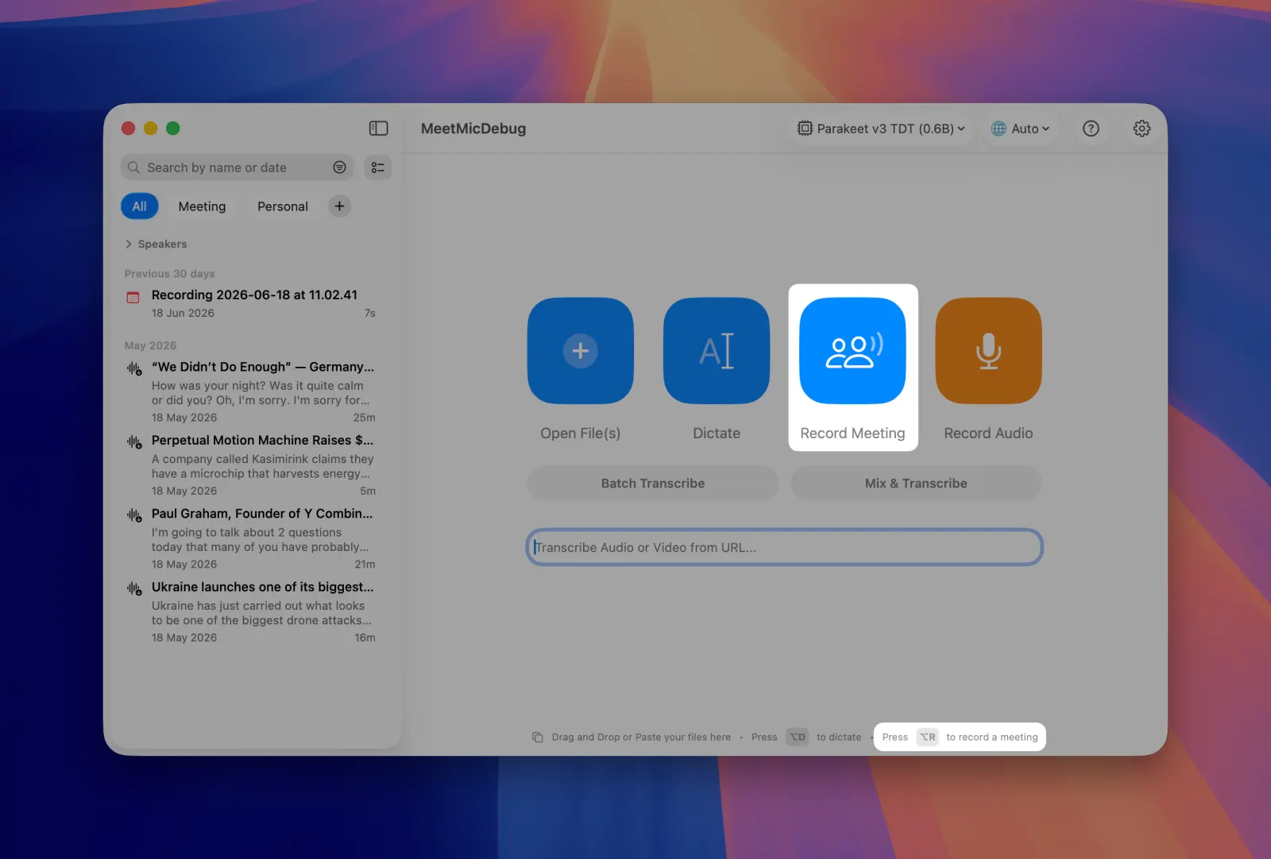Click 'to record a meeting' hint text
The width and height of the screenshot is (1271, 859).
point(992,738)
